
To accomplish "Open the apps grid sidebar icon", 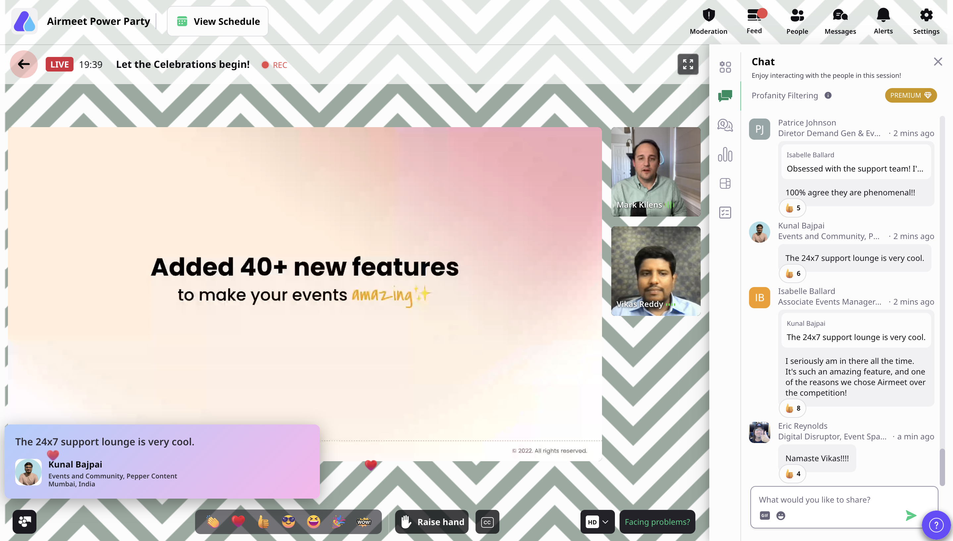I will coord(725,67).
